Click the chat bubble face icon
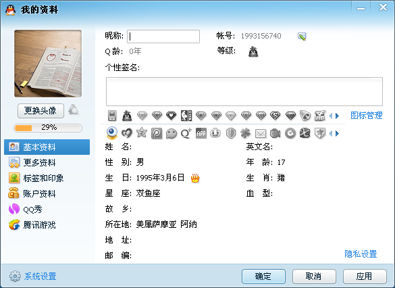The image size is (395, 288). point(172,133)
